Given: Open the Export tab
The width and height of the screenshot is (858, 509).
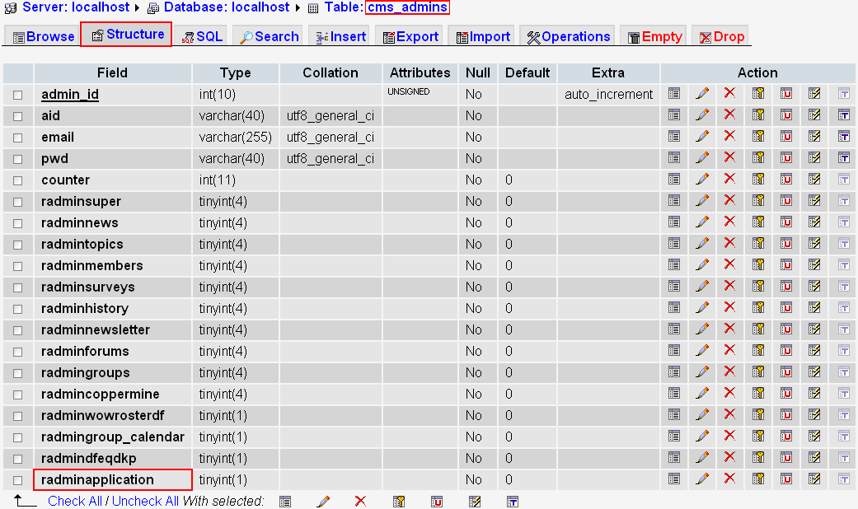Looking at the screenshot, I should coord(410,36).
